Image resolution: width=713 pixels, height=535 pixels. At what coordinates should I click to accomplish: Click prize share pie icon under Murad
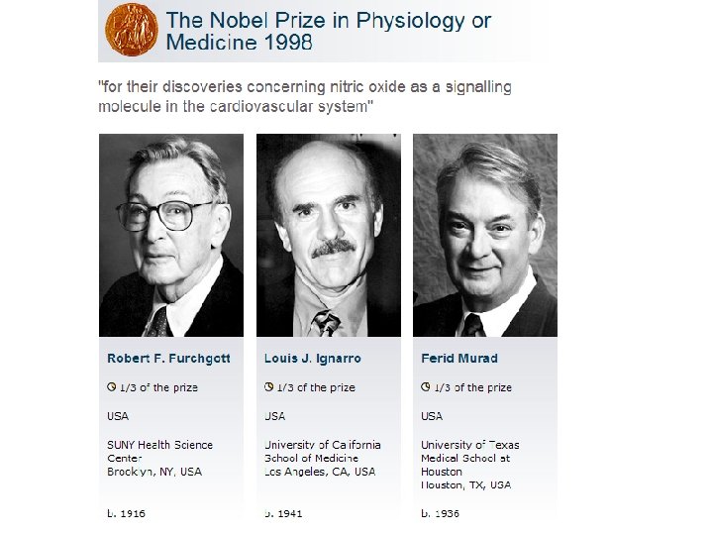click(x=425, y=387)
